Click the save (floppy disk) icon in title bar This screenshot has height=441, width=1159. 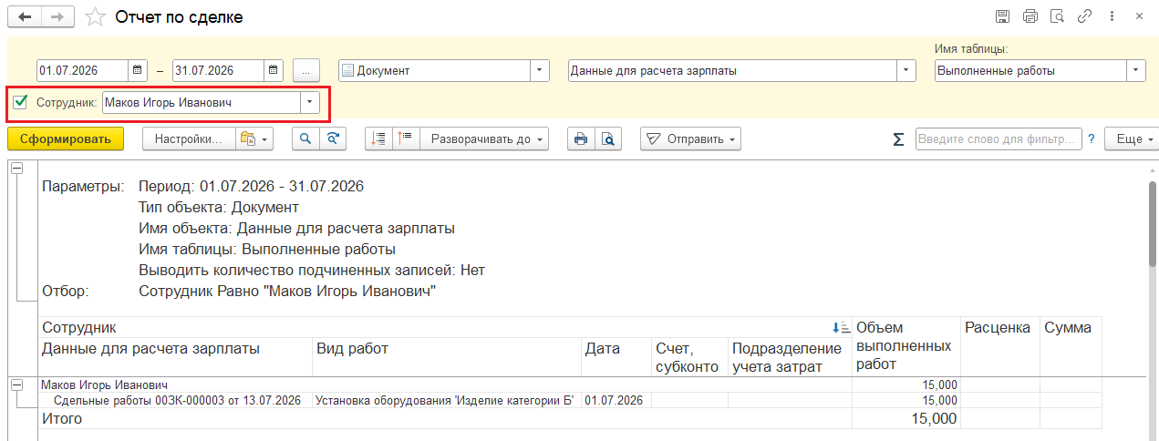click(x=1003, y=16)
